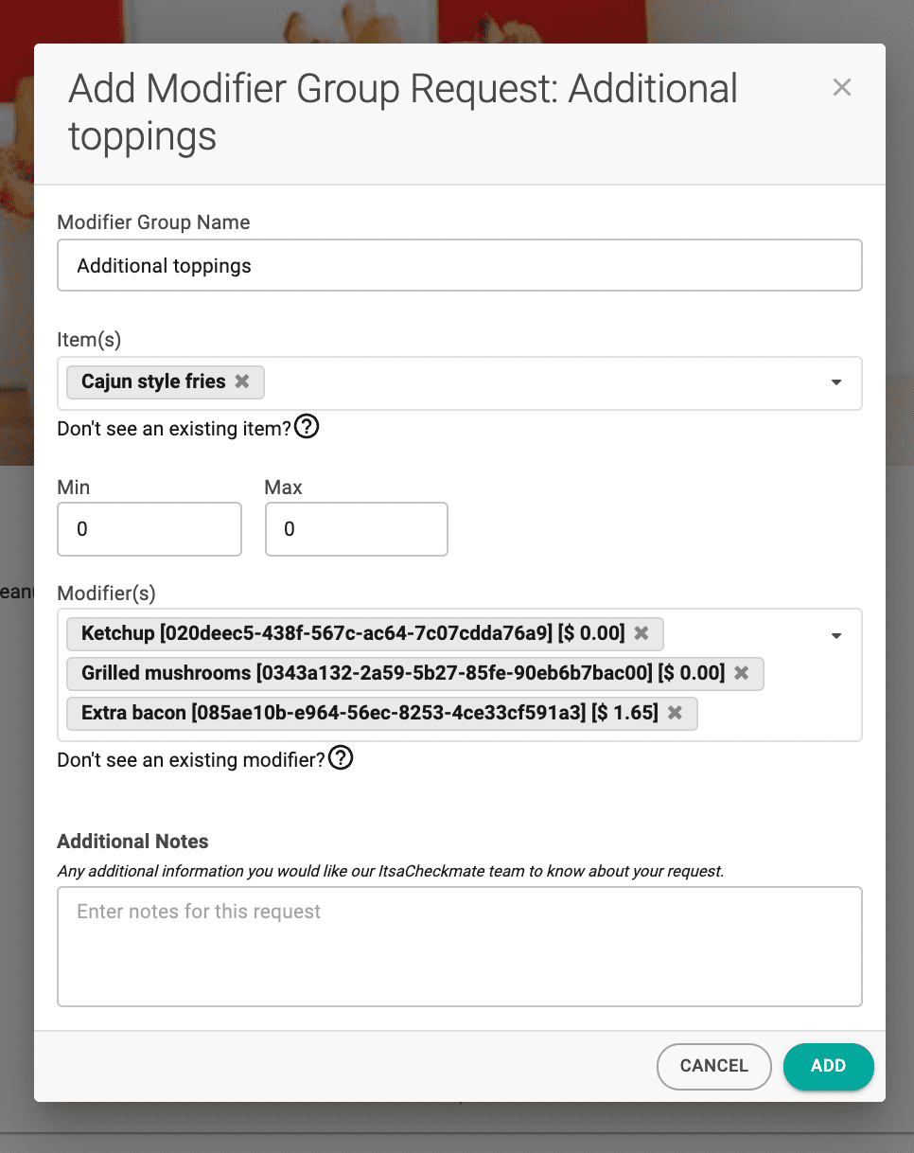
Task: Remove the Cajun style fries item tag
Action: tap(242, 381)
